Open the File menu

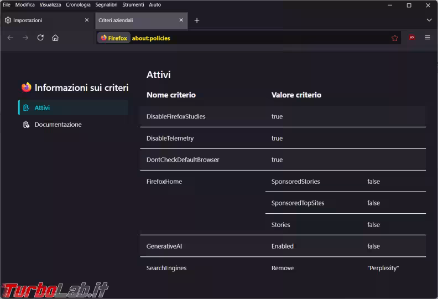(x=7, y=5)
